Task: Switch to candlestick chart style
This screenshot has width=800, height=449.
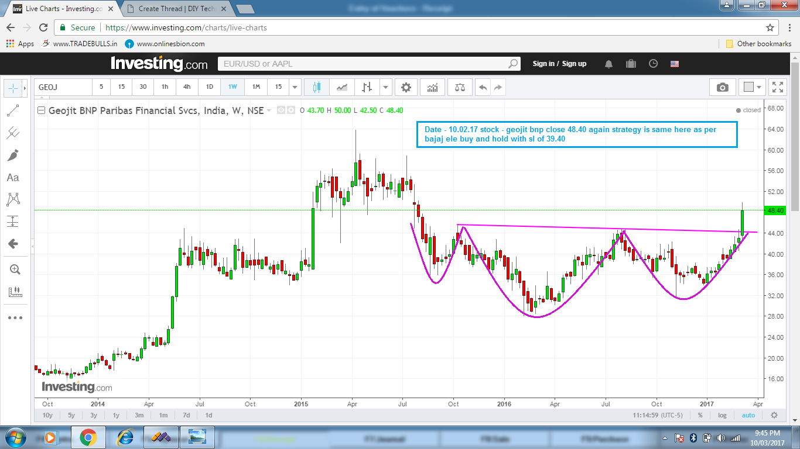Action: point(317,87)
